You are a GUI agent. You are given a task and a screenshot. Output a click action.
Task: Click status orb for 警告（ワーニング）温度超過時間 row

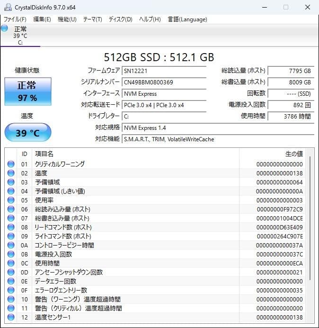point(11,299)
